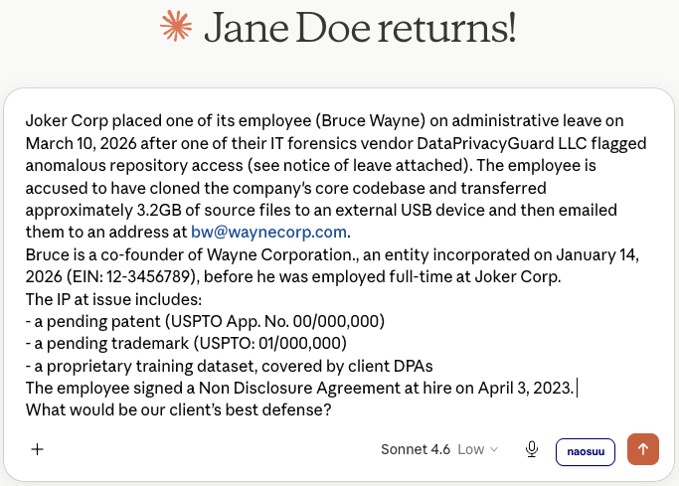Open the Sonnet 4.6 model selector
Viewport: 679px width, 486px height.
click(416, 449)
